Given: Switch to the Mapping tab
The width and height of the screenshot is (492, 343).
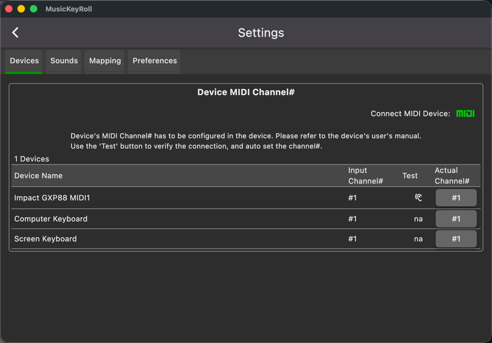Looking at the screenshot, I should [105, 61].
